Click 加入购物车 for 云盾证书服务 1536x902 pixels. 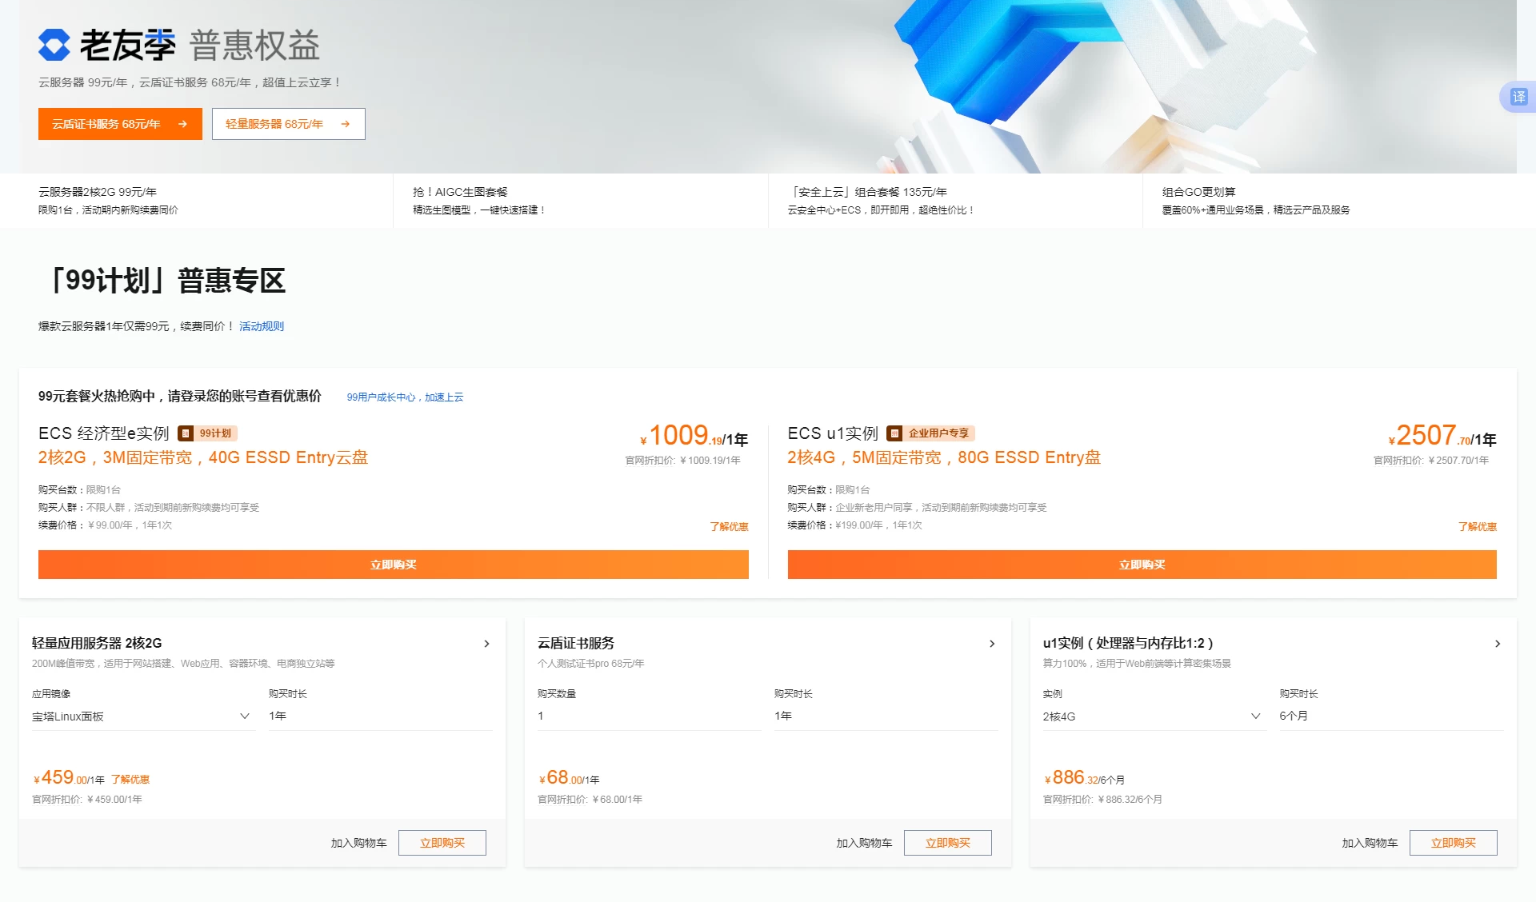coord(864,843)
